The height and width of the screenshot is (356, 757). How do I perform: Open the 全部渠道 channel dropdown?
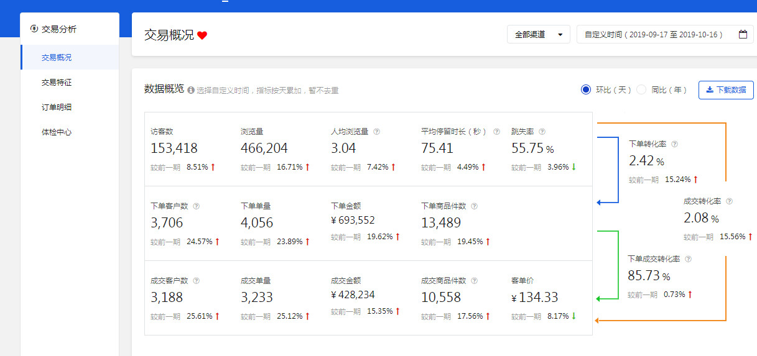(538, 35)
